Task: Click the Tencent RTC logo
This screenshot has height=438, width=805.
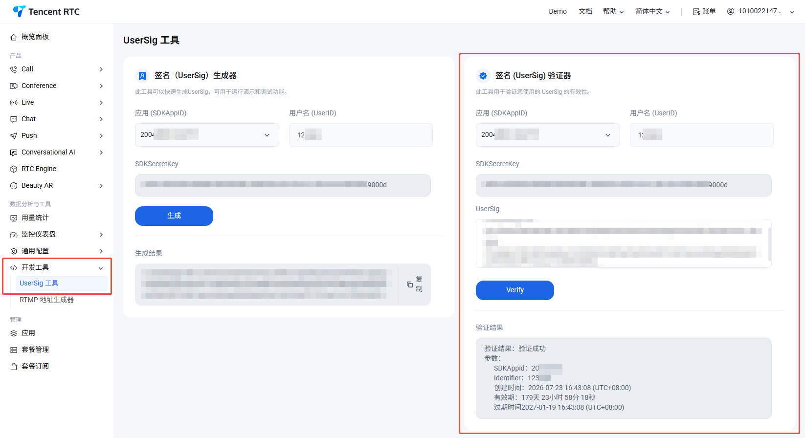Action: tap(46, 11)
